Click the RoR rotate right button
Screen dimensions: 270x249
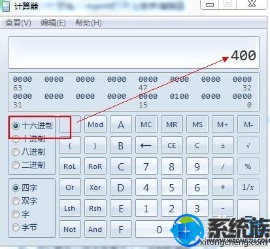coord(95,166)
